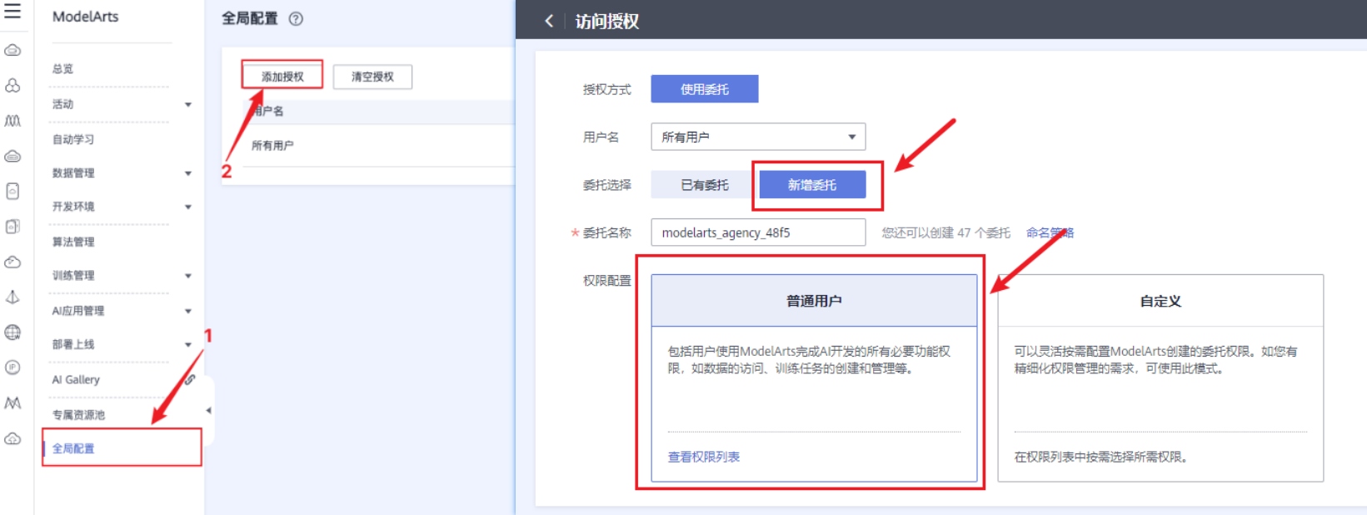Select 使用委托 authorization method

[705, 89]
